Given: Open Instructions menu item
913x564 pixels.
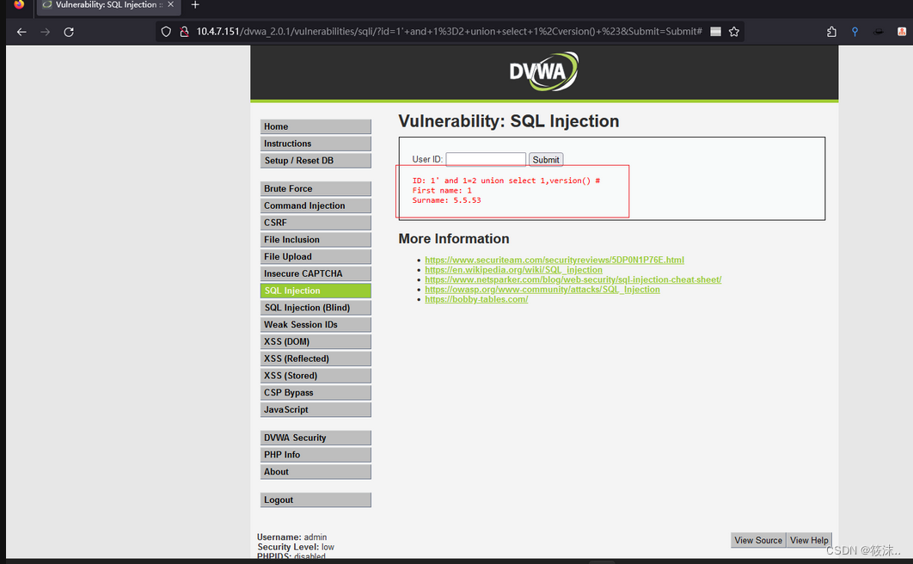Looking at the screenshot, I should point(316,144).
